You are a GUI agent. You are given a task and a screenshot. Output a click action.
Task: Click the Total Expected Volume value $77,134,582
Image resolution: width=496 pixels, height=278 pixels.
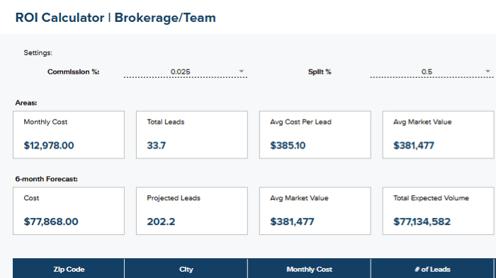tap(422, 221)
